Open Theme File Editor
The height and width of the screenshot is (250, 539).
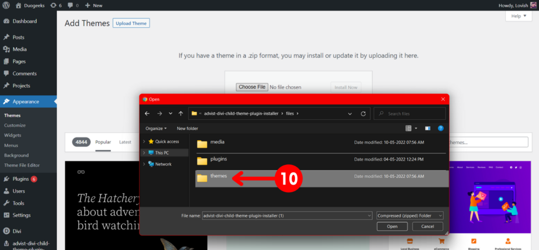click(x=22, y=165)
